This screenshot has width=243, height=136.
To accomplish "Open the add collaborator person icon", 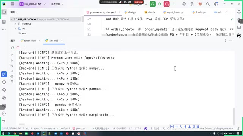I will pyautogui.click(x=192, y=4).
